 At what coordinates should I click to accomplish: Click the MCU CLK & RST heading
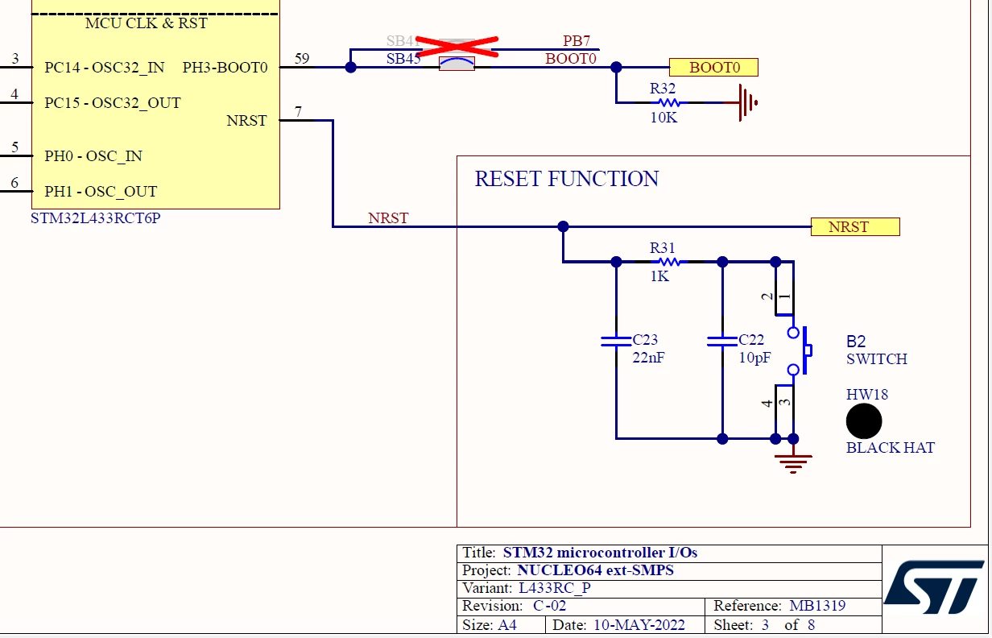click(x=147, y=23)
